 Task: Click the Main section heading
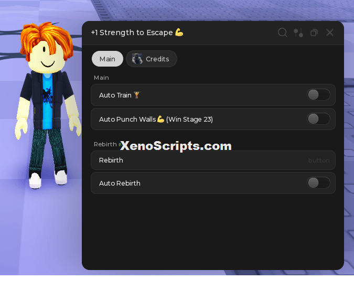click(x=101, y=78)
